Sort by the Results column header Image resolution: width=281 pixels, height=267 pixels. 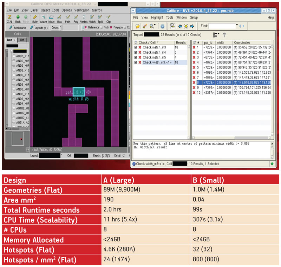pyautogui.click(x=181, y=42)
